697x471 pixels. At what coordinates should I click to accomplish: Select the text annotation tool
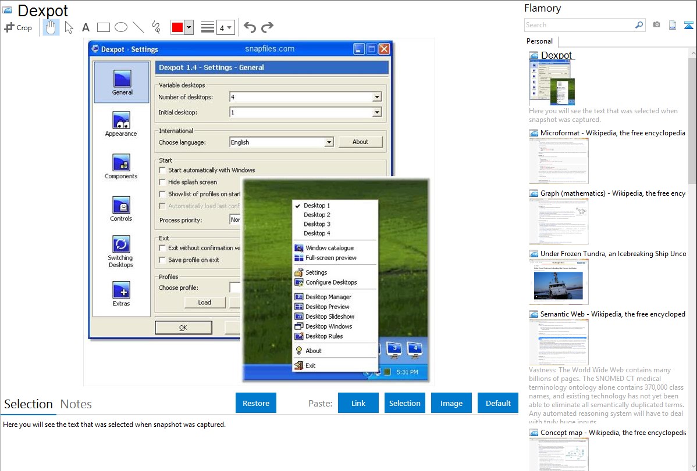86,28
